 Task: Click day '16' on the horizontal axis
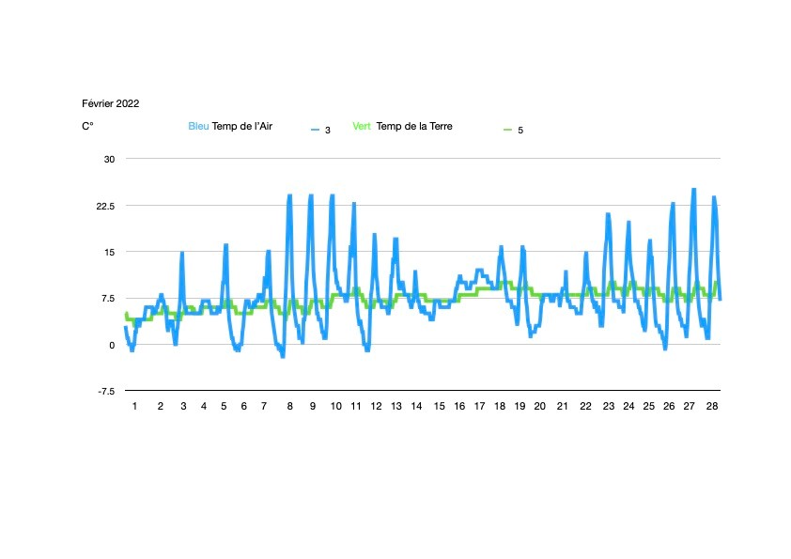tap(459, 406)
